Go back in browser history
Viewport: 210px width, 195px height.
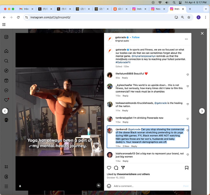tap(4, 17)
